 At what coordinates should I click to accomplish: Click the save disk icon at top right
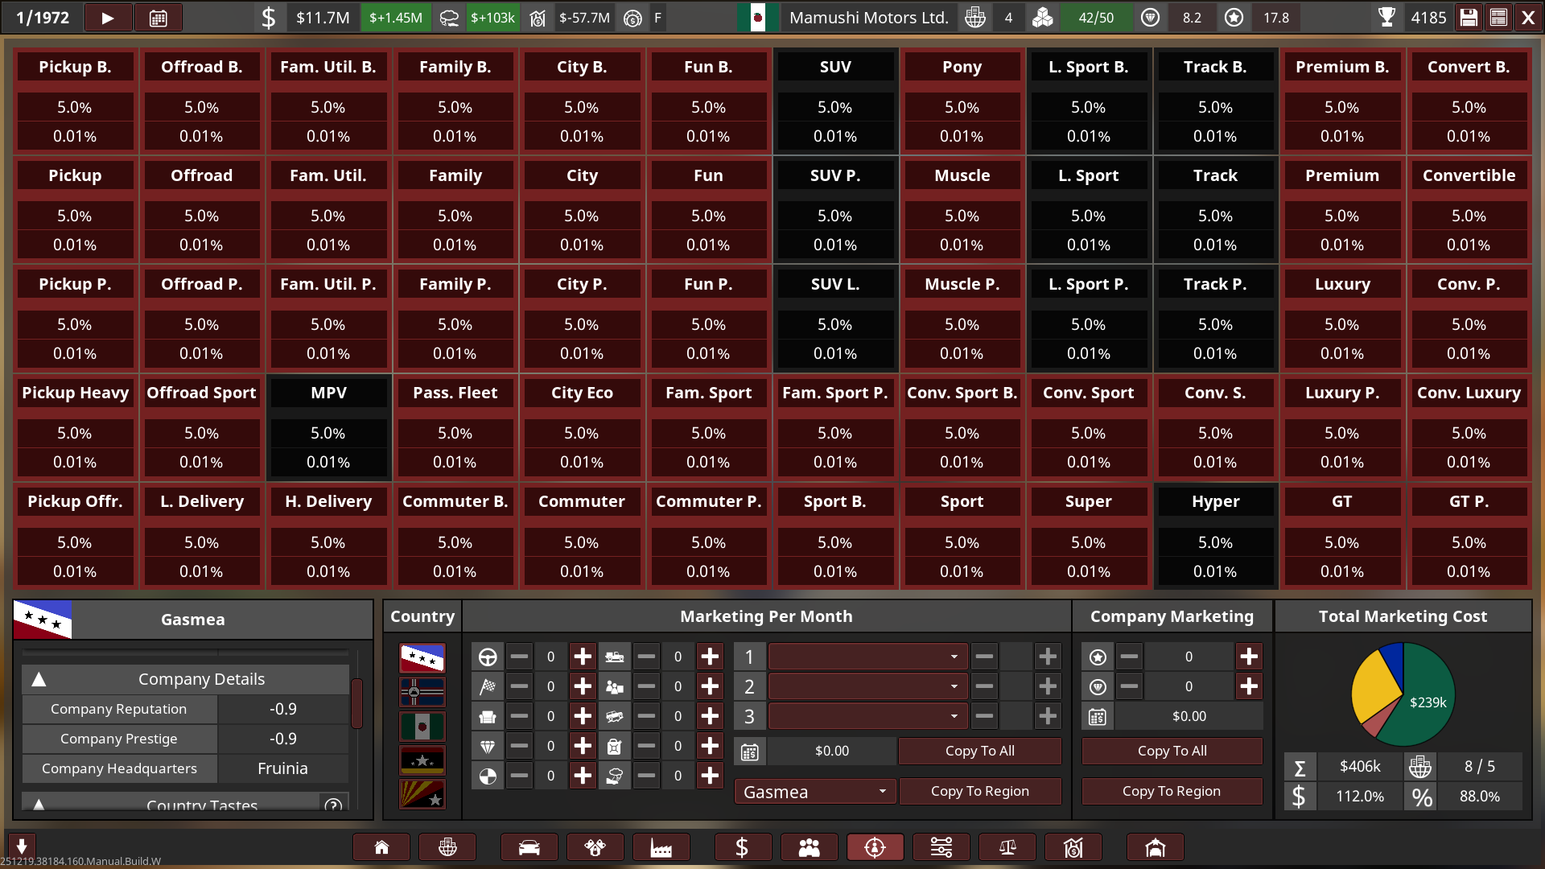point(1469,18)
